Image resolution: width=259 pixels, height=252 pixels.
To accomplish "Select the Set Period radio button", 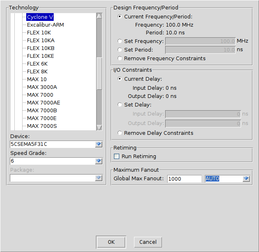I will coord(120,50).
